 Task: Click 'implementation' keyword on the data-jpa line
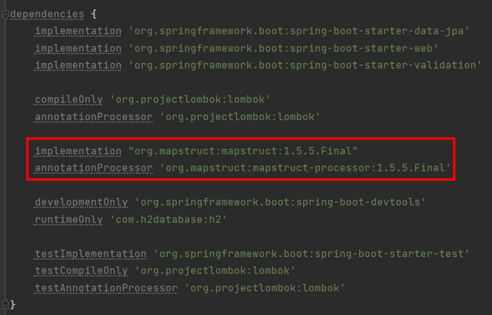point(78,32)
